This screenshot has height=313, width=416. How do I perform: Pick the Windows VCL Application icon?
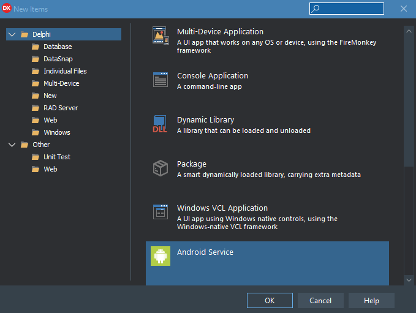[161, 212]
